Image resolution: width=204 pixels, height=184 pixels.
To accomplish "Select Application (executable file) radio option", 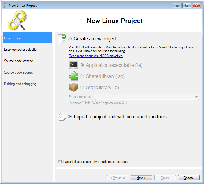I will pyautogui.click(x=82, y=65).
